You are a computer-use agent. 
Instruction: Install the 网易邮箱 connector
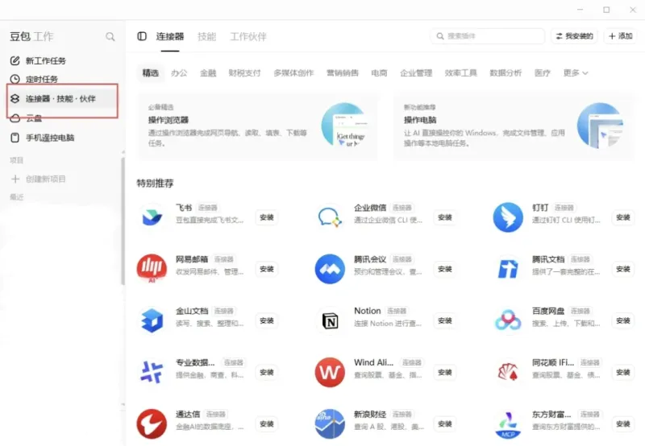(x=267, y=269)
